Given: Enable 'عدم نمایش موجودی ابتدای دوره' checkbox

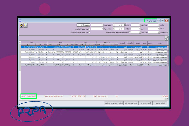Looking at the screenshot, I should coord(90,32).
